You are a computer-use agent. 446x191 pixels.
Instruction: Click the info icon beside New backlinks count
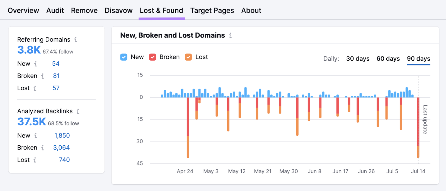coord(35,136)
